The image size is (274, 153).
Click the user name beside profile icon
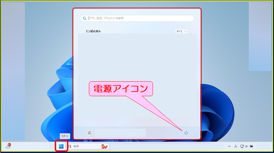pos(120,133)
